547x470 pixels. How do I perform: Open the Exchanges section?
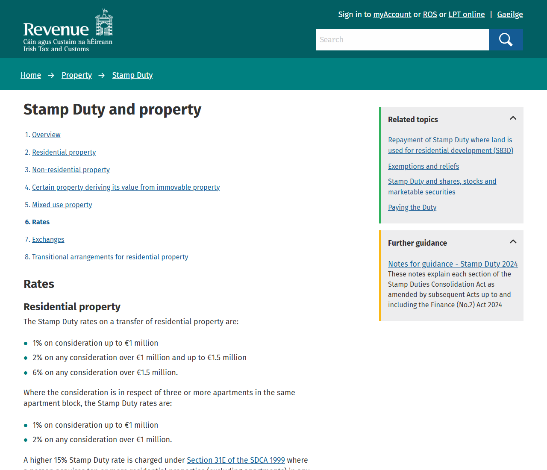(48, 239)
